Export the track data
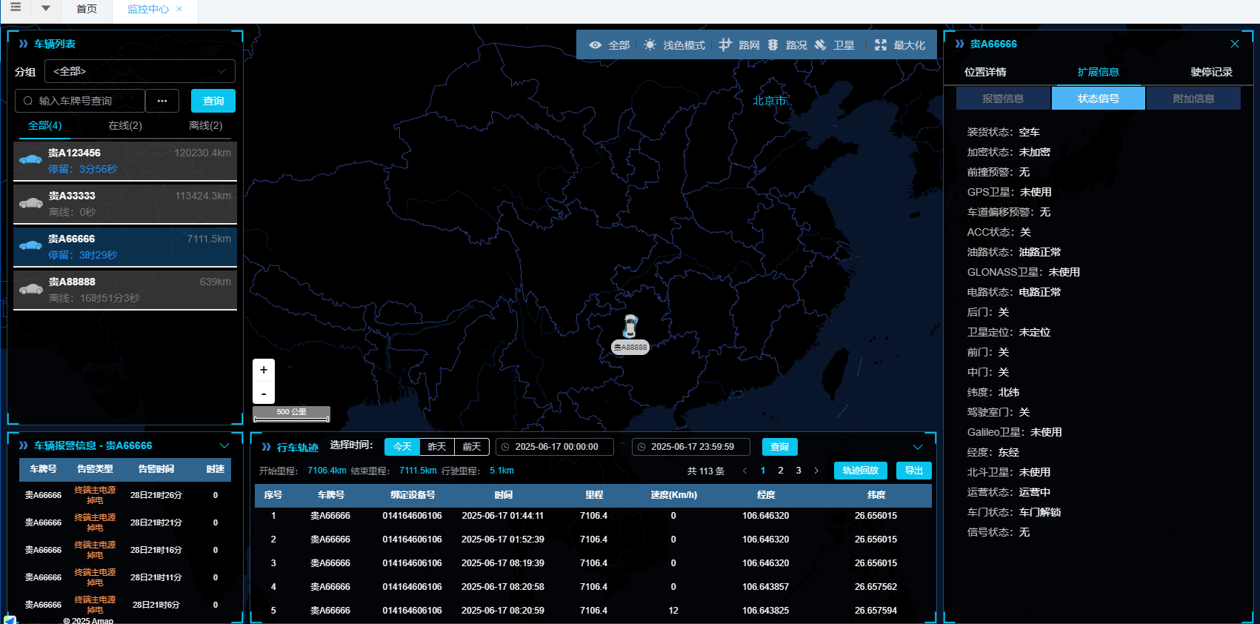The image size is (1260, 624). (x=913, y=471)
